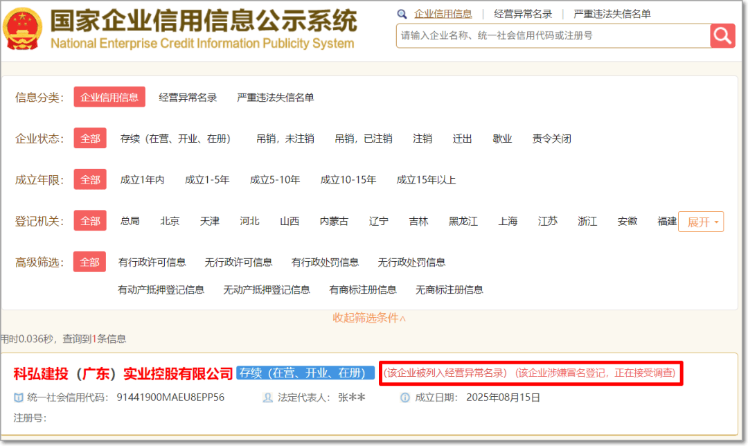This screenshot has height=446, width=748.
Task: Expand province list with 展开 dropdown
Action: point(701,222)
